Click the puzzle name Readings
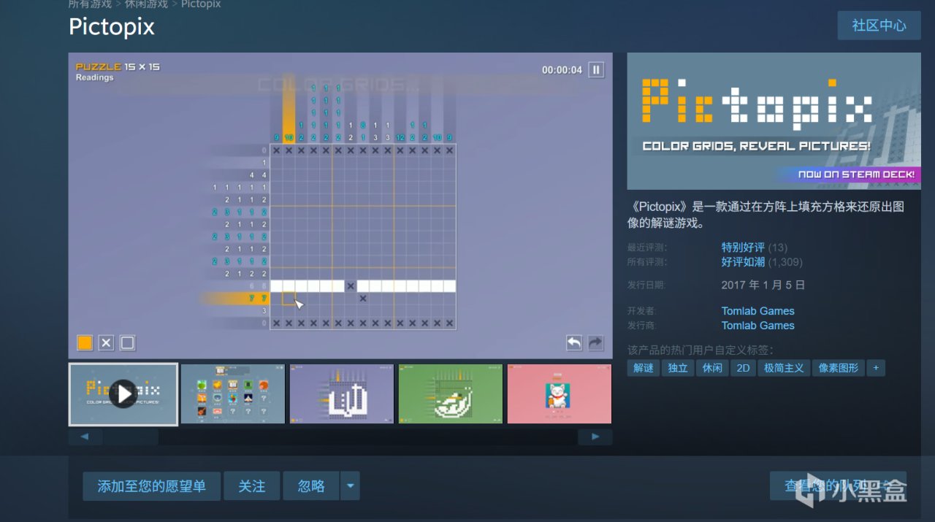Viewport: 935px width, 522px height. point(95,77)
